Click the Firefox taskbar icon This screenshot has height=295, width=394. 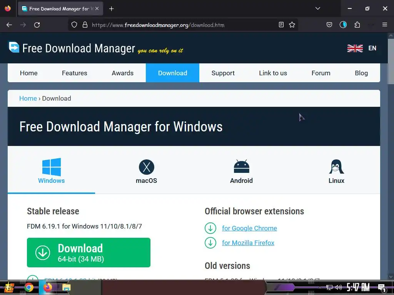tap(48, 287)
